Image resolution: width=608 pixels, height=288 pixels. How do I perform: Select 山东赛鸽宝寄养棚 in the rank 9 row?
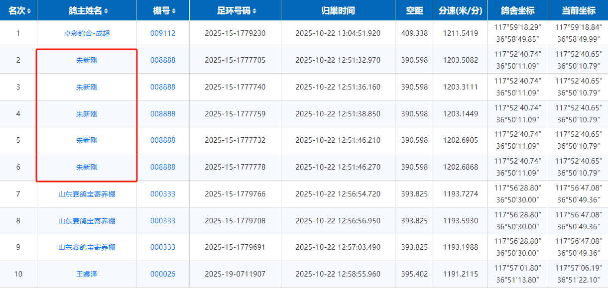[x=87, y=247]
